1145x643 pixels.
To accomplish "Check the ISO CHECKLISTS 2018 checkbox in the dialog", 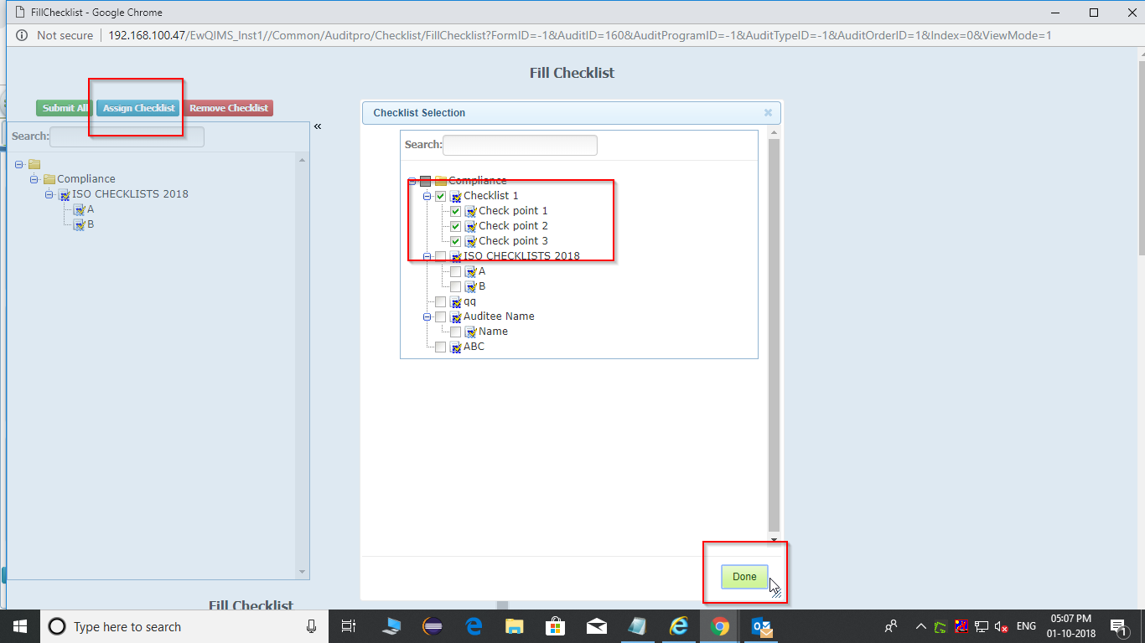I will click(x=440, y=256).
